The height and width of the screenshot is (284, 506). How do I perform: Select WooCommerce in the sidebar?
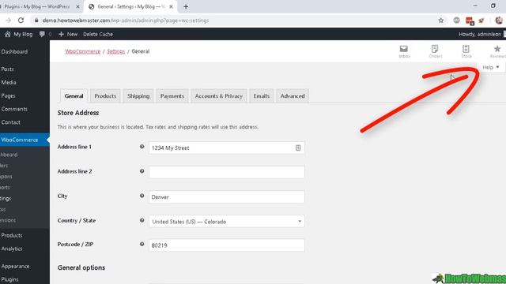pos(25,140)
